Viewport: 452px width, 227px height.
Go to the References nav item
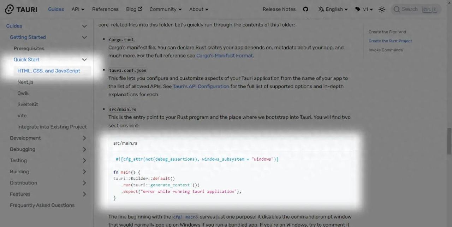pos(105,9)
